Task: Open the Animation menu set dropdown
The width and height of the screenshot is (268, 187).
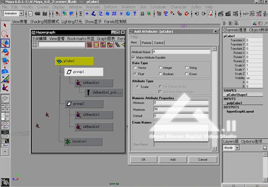Action: coord(22,13)
